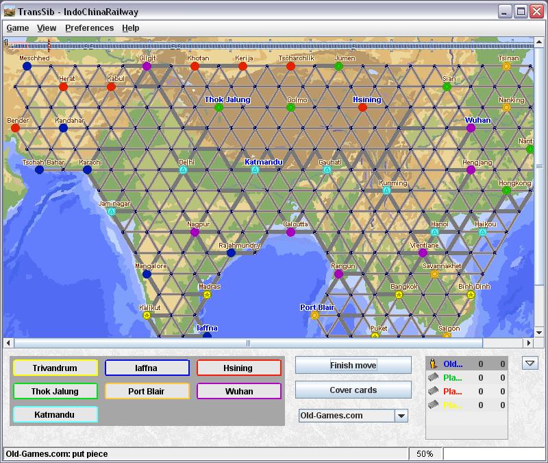Click the red Kerija city marker

[242, 66]
